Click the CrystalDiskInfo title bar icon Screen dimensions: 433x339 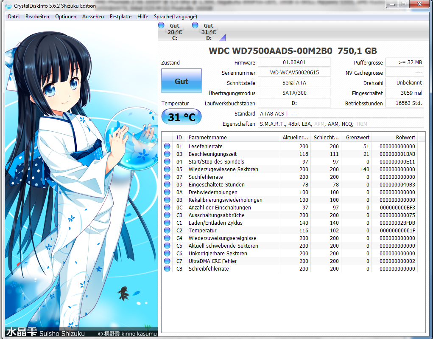click(8, 6)
